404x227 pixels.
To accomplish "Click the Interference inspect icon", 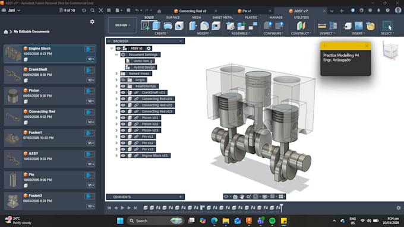I will click(x=333, y=25).
